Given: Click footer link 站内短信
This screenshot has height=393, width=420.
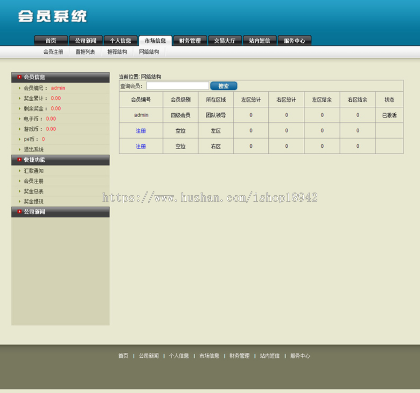Looking at the screenshot, I should click(270, 356).
